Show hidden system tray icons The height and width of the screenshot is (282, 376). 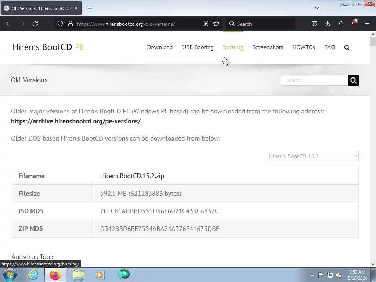pos(312,275)
